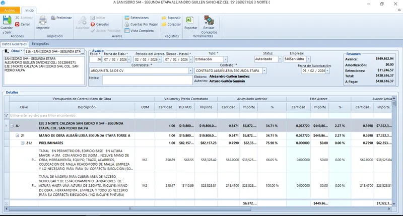Click the Exportar Excel icon

tap(190, 20)
